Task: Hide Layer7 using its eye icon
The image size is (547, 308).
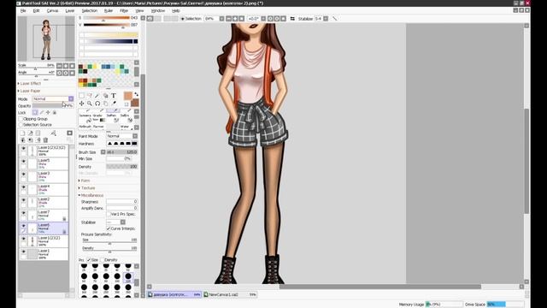Action: coord(23,213)
